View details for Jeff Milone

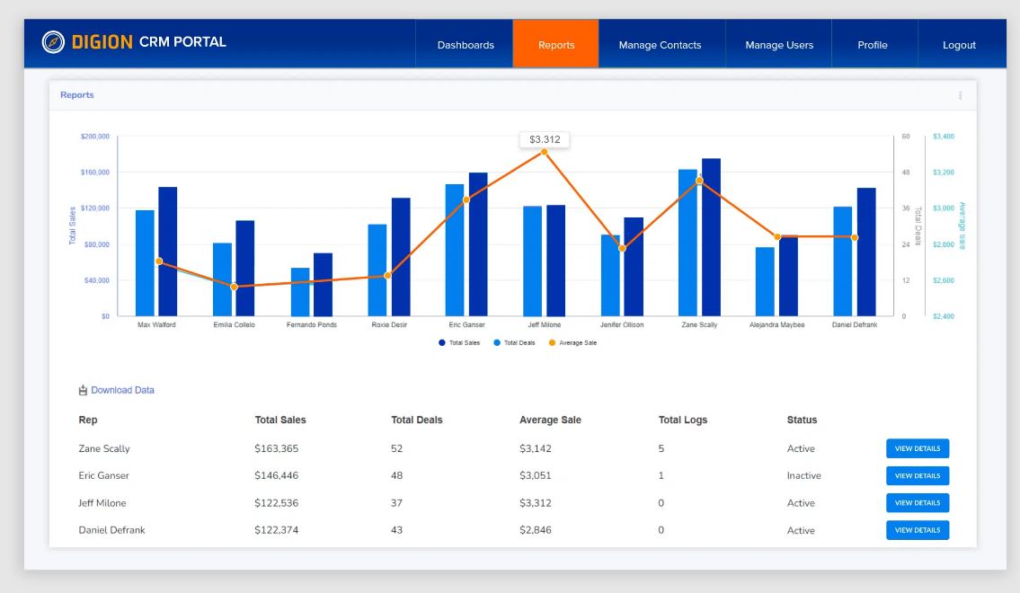click(918, 503)
